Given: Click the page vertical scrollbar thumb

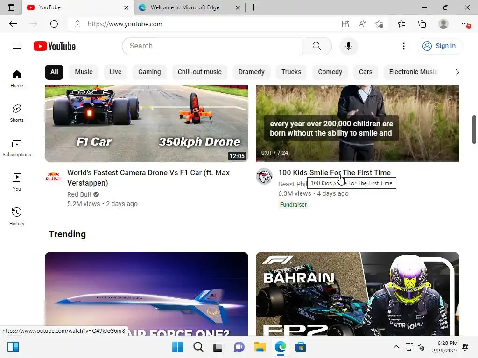Looking at the screenshot, I should click(474, 129).
